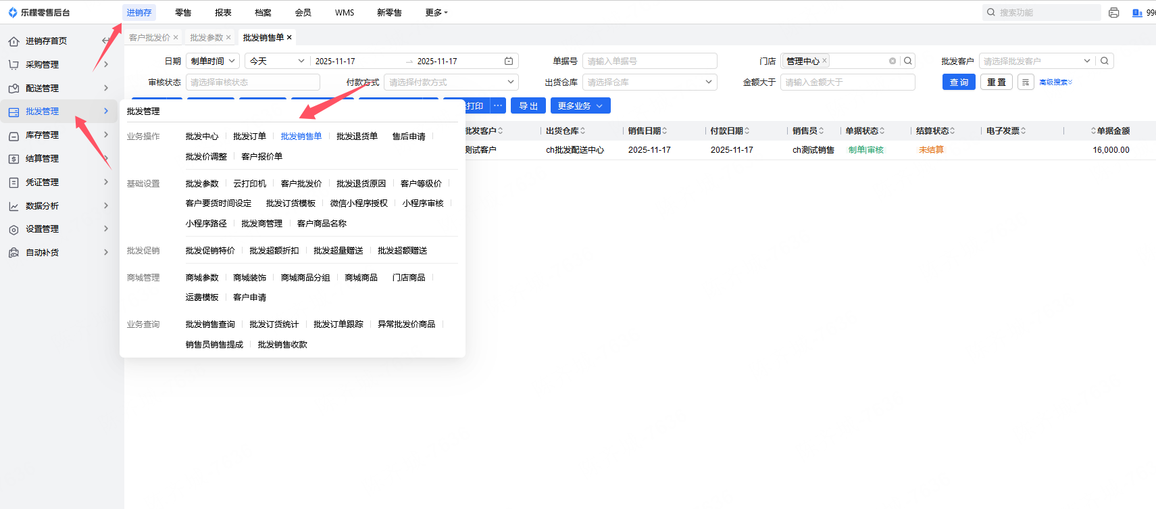The height and width of the screenshot is (509, 1156).
Task: Click the calendar icon in date range
Action: click(x=509, y=62)
